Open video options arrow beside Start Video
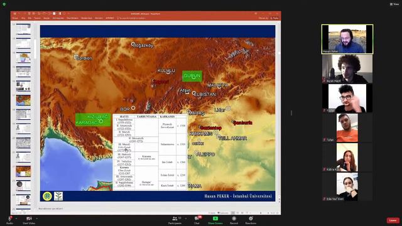This screenshot has width=402, height=226. point(36,218)
